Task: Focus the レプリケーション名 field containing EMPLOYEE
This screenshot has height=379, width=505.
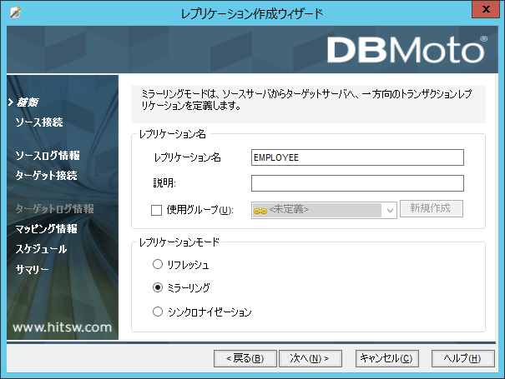Action: pos(357,157)
